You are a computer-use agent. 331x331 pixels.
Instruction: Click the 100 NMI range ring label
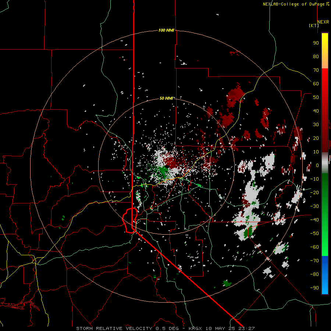click(x=166, y=30)
